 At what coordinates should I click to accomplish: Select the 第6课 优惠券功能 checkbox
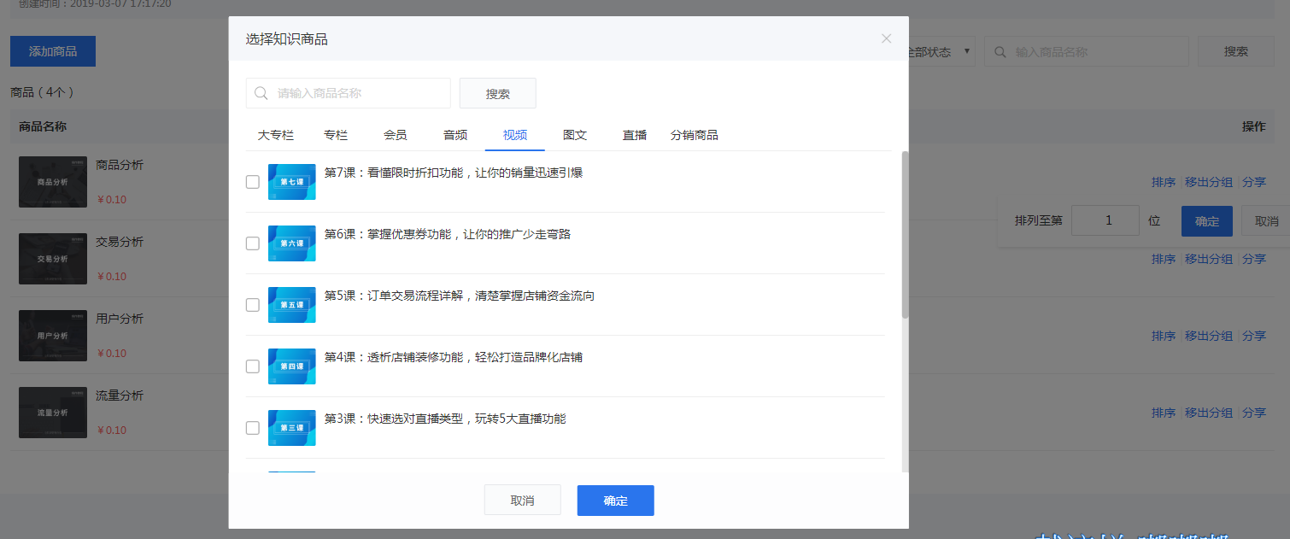point(253,243)
